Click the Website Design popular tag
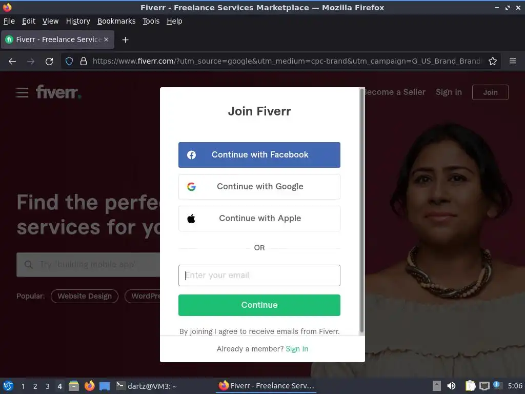 point(85,296)
